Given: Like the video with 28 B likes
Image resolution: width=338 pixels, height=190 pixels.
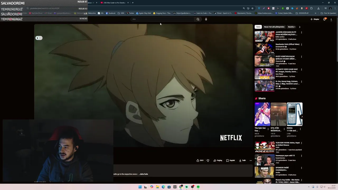Looking at the screenshot, I should [x=200, y=160].
